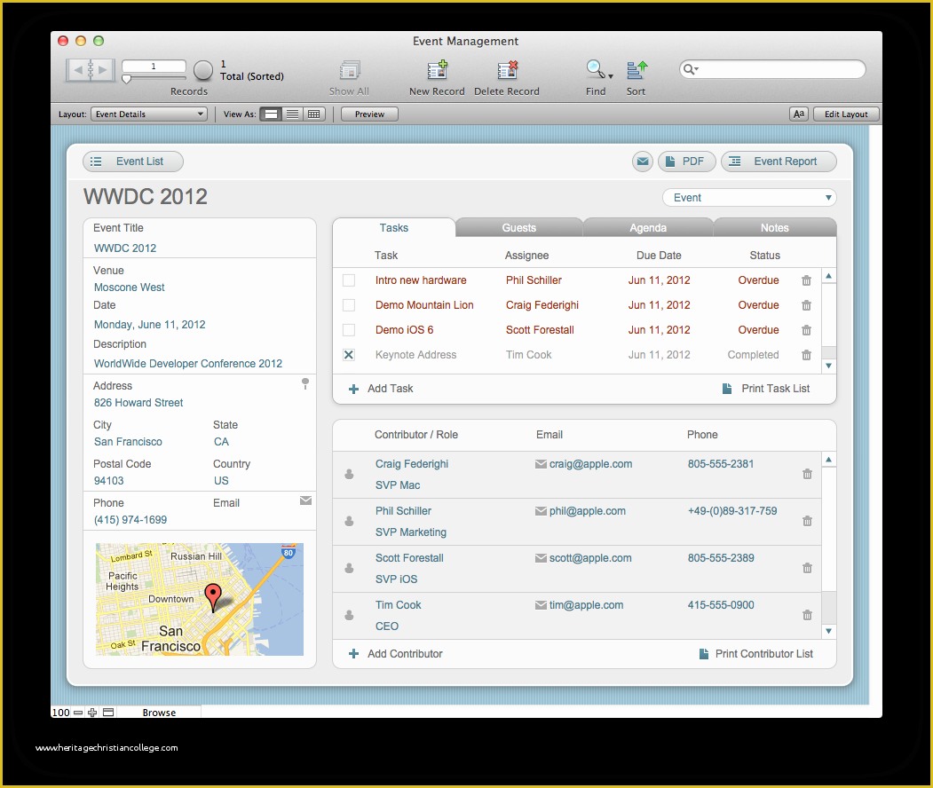Click Print Contributor List
Viewport: 933px width, 788px height.
(755, 654)
